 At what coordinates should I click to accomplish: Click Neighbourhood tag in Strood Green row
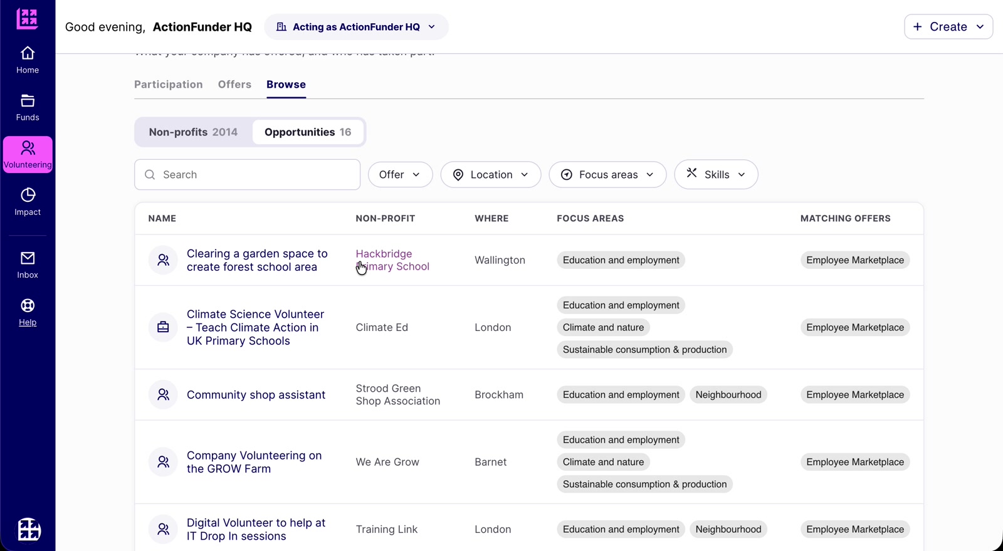pos(728,395)
